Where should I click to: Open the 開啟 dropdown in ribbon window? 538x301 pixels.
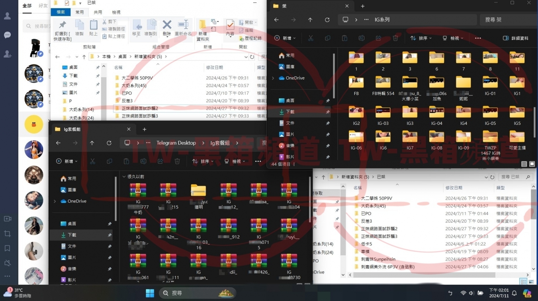point(248,22)
